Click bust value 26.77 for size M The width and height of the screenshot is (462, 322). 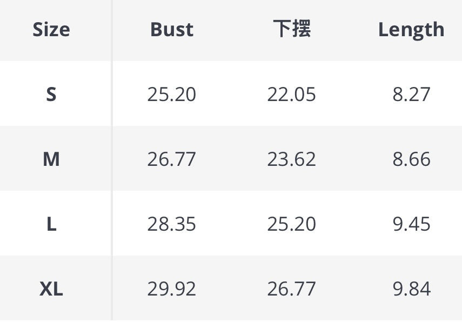tap(171, 159)
